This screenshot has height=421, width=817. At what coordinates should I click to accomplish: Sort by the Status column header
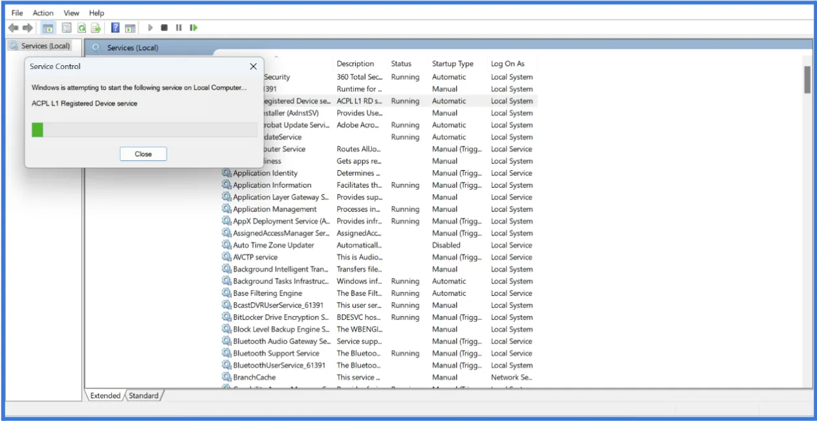point(401,64)
